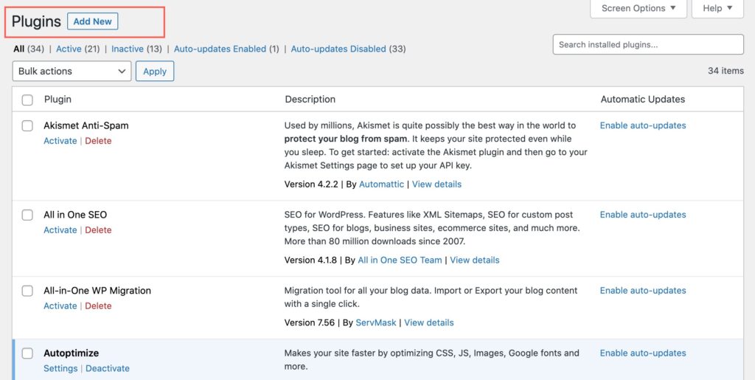Image resolution: width=755 pixels, height=380 pixels.
Task: View details for All-in-One WP Migration
Action: point(429,322)
